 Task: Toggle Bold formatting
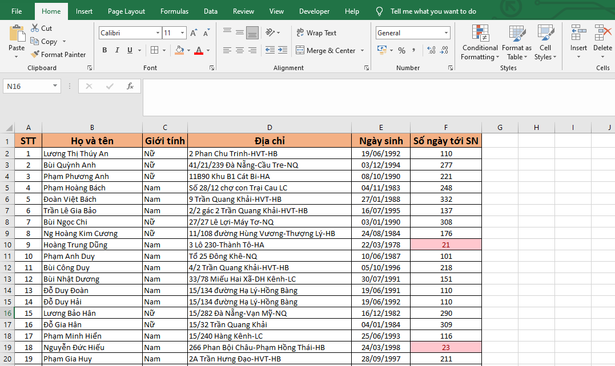104,51
